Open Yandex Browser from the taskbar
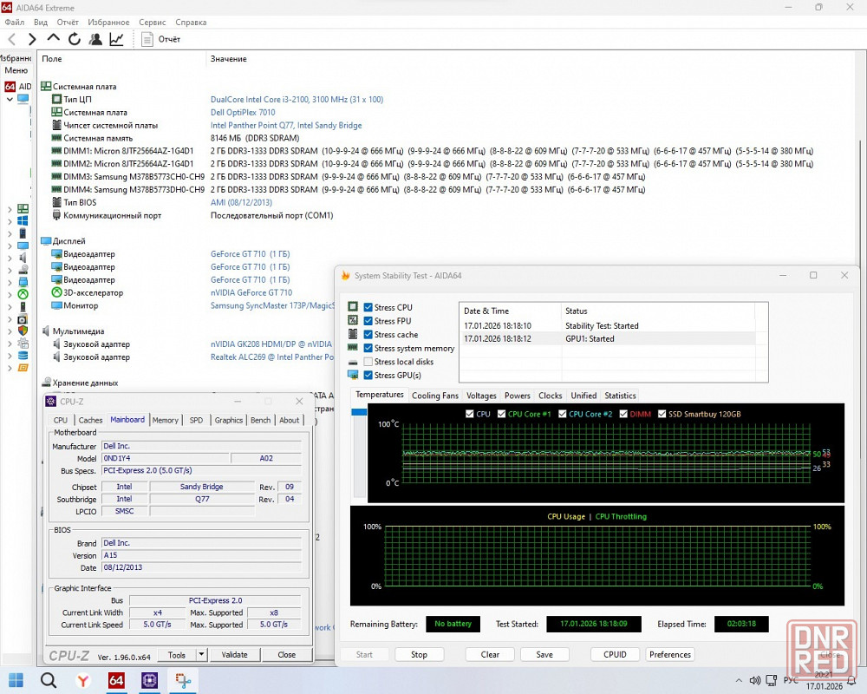The image size is (867, 694). (x=82, y=680)
